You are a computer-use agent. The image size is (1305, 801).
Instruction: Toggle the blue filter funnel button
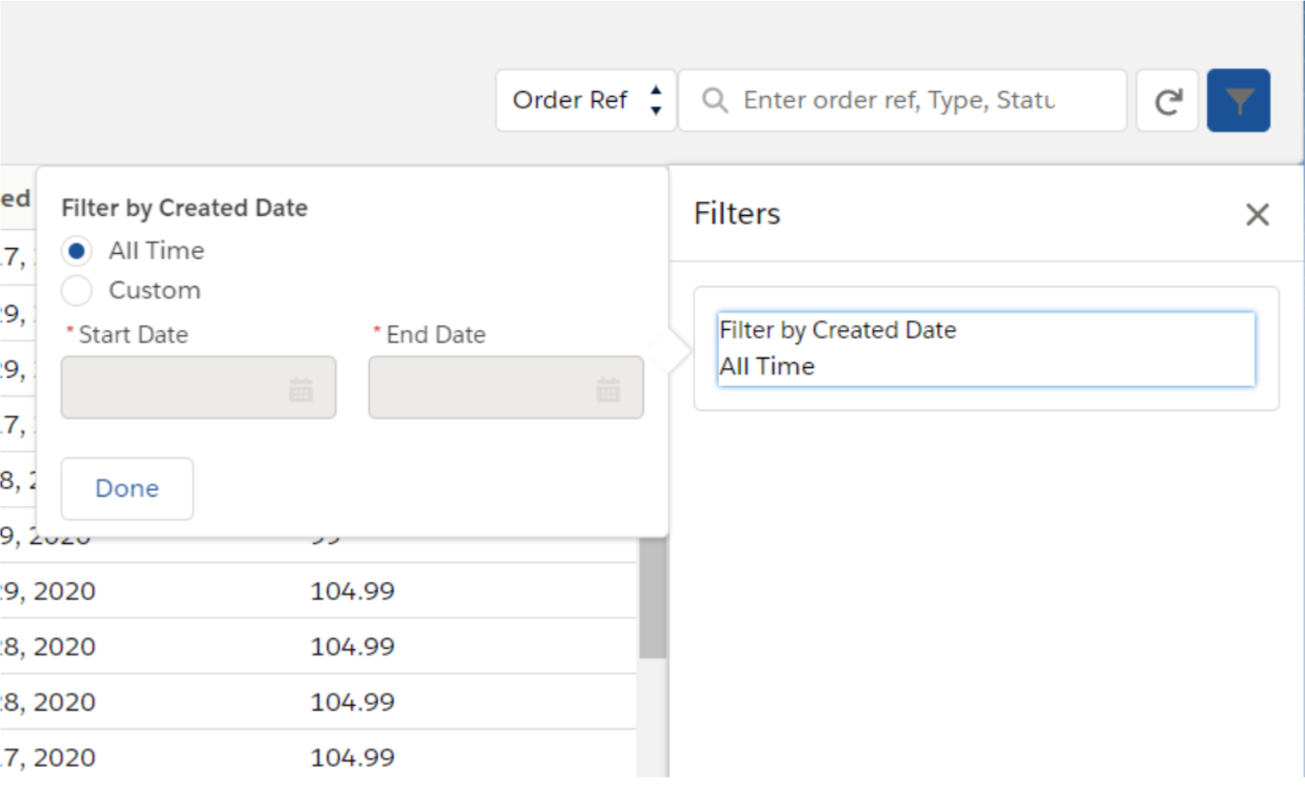pyautogui.click(x=1238, y=101)
